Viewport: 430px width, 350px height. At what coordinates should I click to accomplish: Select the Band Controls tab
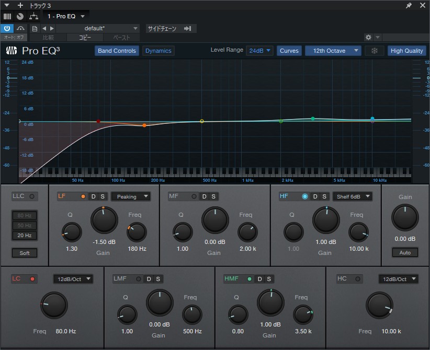pos(116,51)
